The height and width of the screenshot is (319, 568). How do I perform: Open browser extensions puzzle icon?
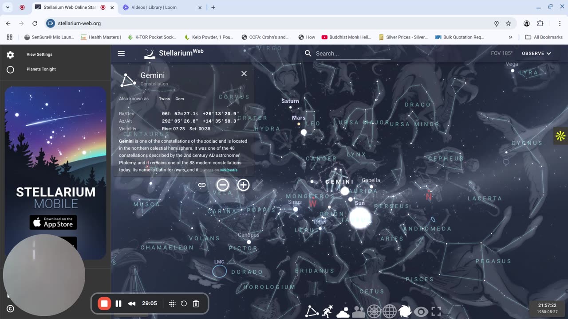(x=540, y=23)
